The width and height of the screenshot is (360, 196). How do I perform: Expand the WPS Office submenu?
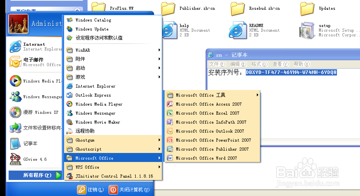coord(113,167)
